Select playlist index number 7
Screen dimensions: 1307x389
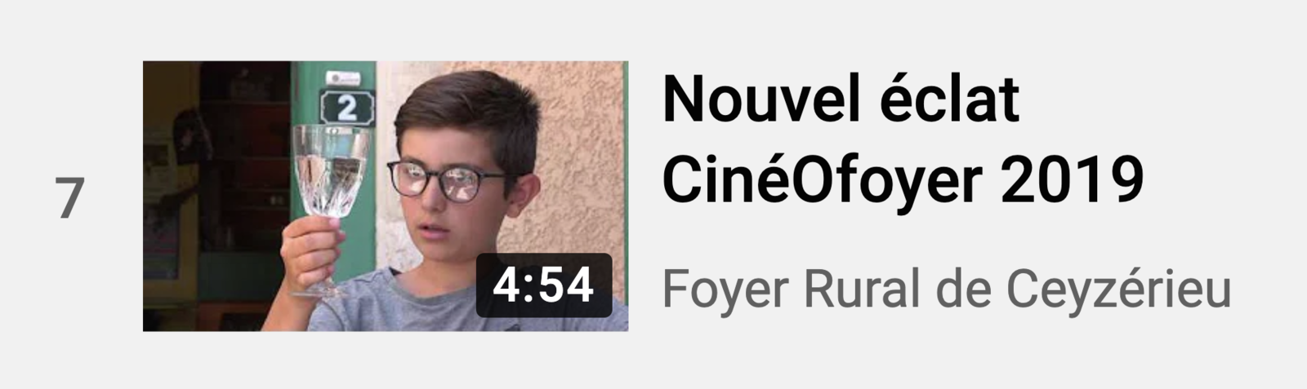tap(70, 197)
